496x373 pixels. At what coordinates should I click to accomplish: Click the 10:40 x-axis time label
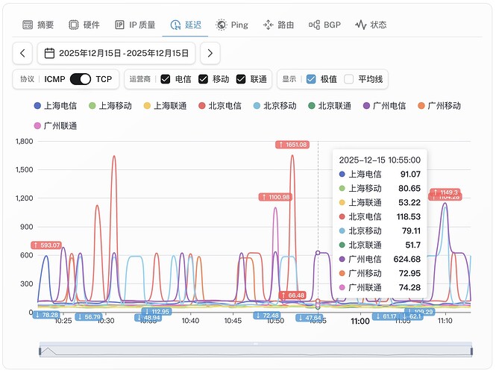click(x=190, y=321)
